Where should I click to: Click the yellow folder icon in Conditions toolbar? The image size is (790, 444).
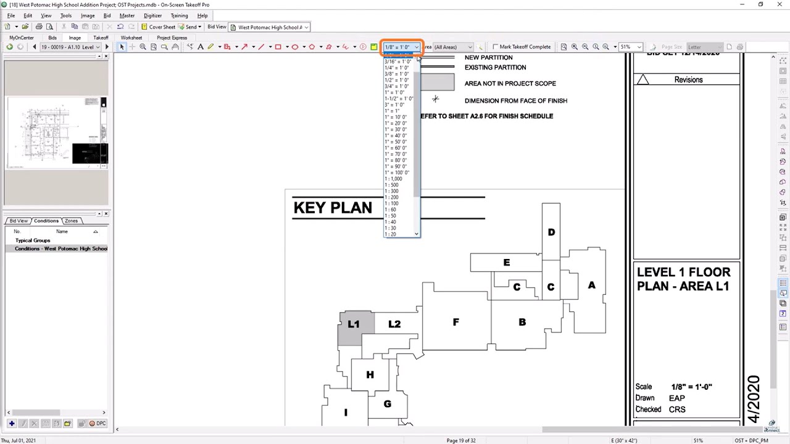67,424
